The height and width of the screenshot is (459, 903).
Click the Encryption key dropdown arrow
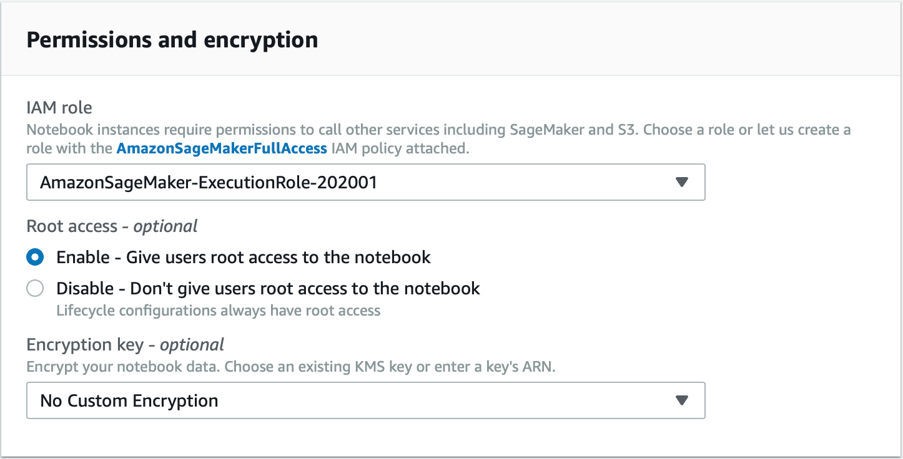click(682, 400)
